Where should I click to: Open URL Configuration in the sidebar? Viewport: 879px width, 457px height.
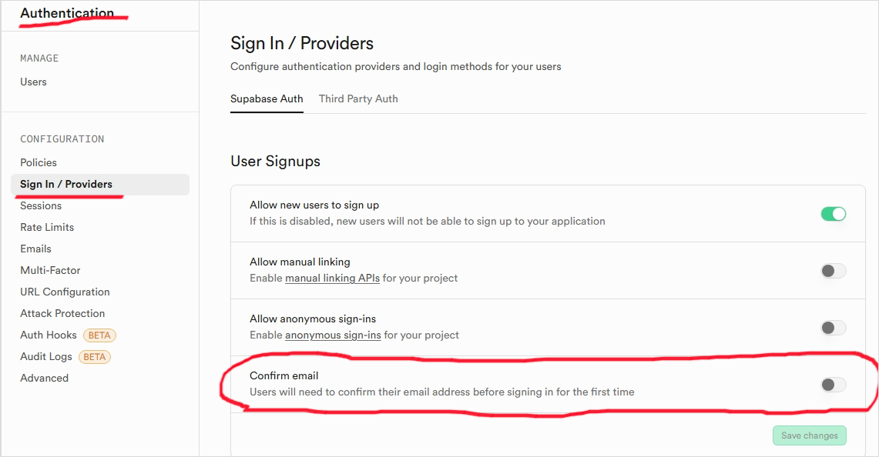[x=65, y=292]
